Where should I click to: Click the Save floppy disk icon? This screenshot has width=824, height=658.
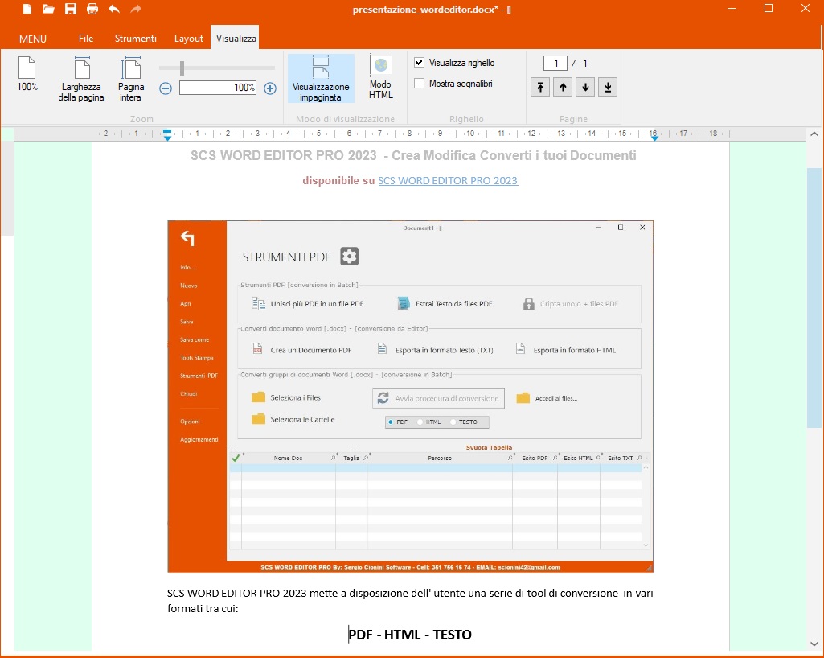(x=71, y=9)
